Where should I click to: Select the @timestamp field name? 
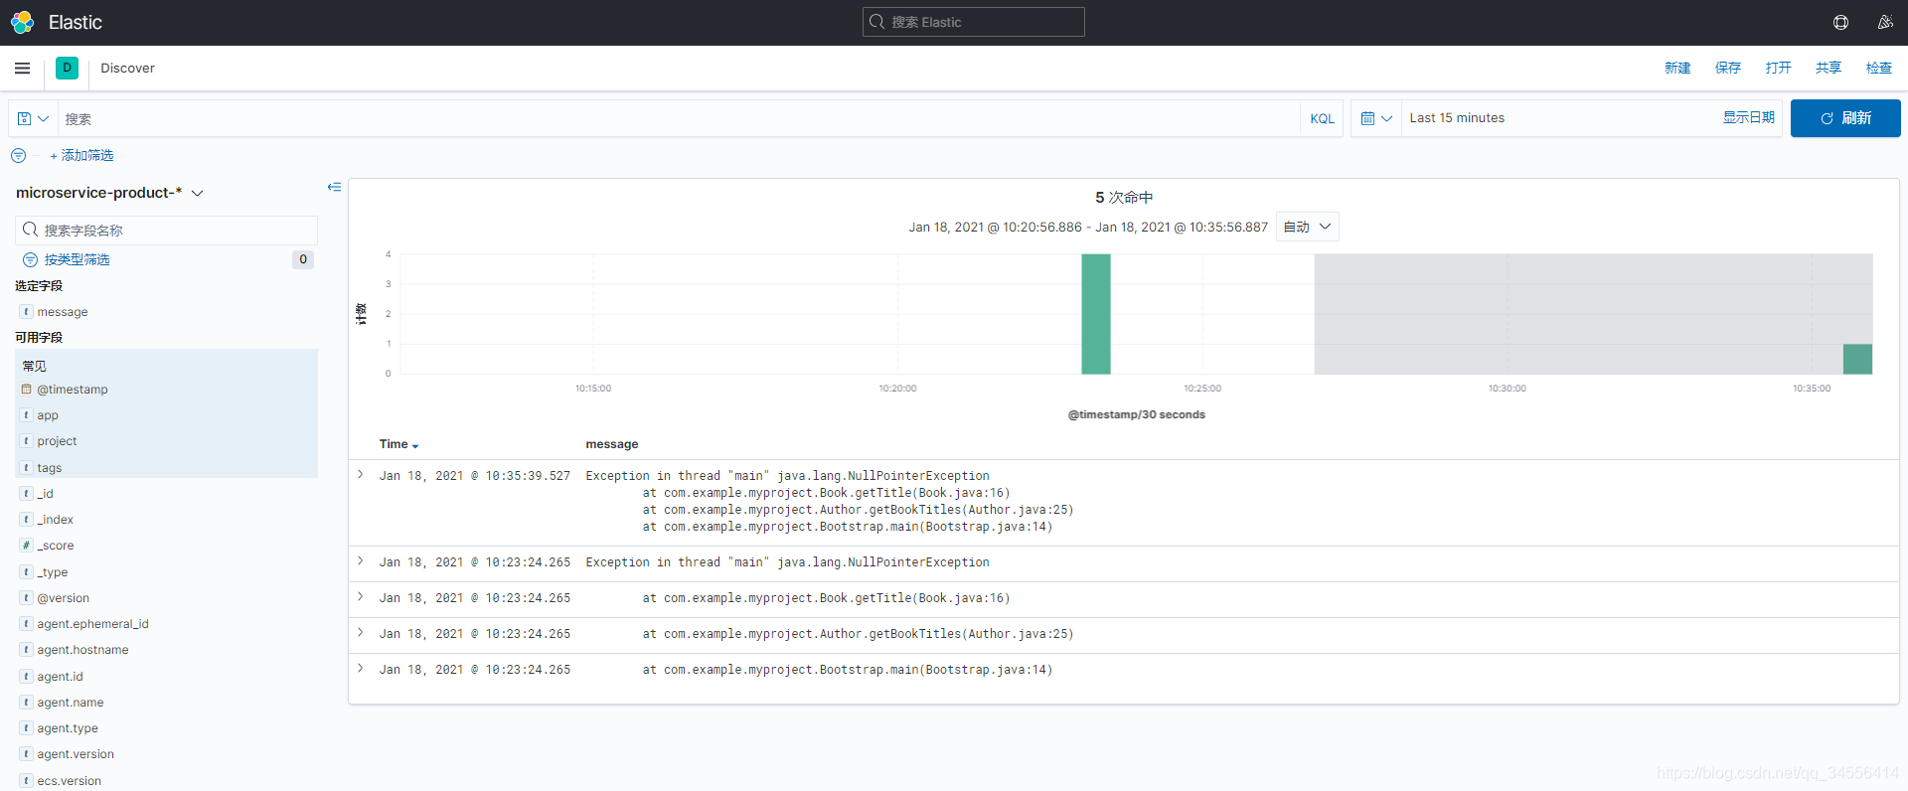click(x=73, y=390)
